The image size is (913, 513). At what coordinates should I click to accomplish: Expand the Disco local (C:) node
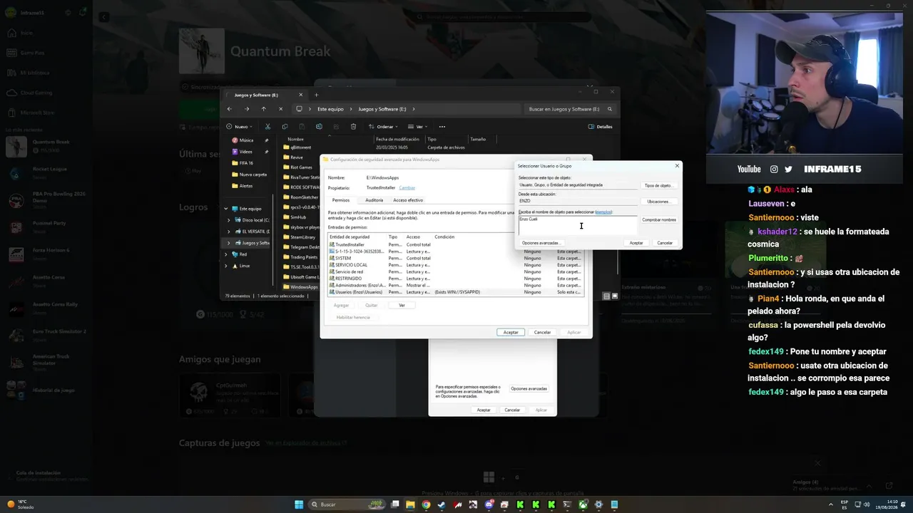click(229, 220)
